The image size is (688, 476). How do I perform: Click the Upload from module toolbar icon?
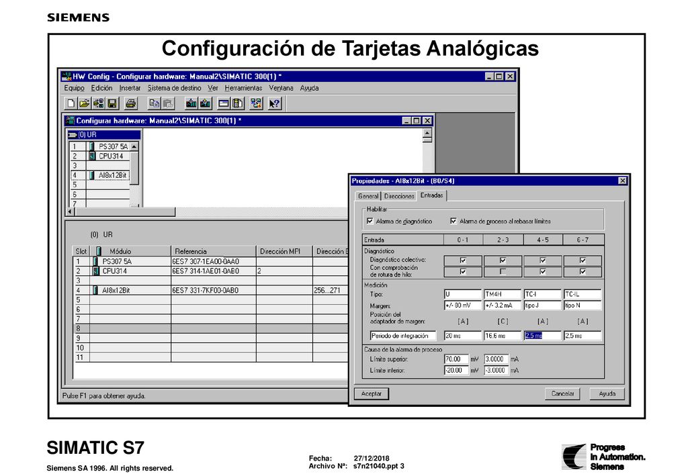point(206,103)
